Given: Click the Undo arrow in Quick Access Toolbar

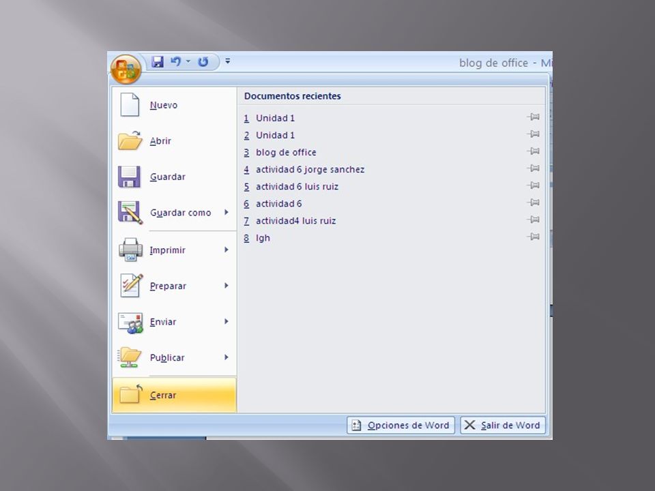Looking at the screenshot, I should tap(175, 62).
